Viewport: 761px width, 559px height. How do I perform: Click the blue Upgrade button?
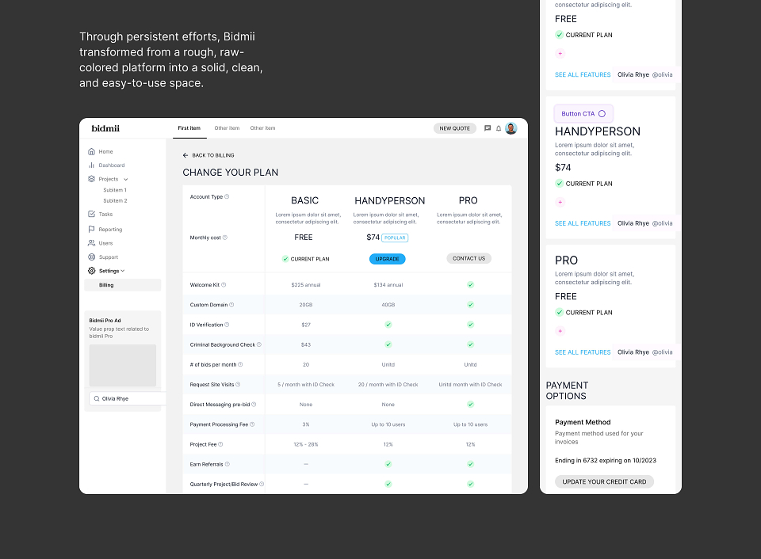click(x=388, y=259)
